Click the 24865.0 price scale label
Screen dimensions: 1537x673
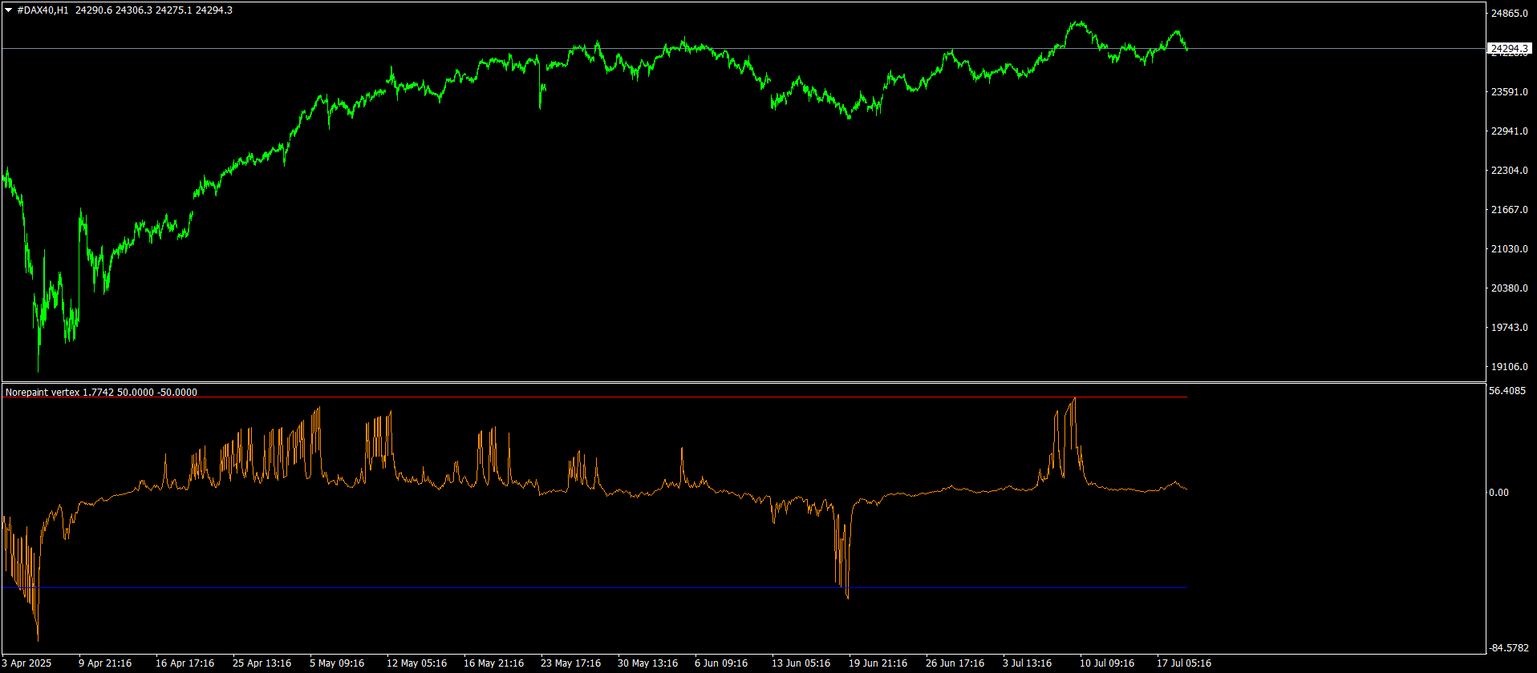point(1509,14)
